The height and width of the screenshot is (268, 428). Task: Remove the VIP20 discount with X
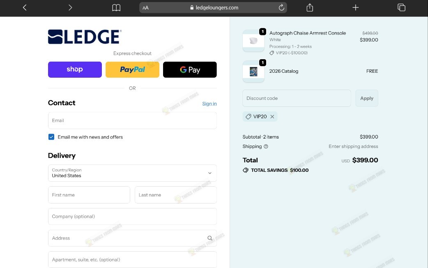(272, 117)
